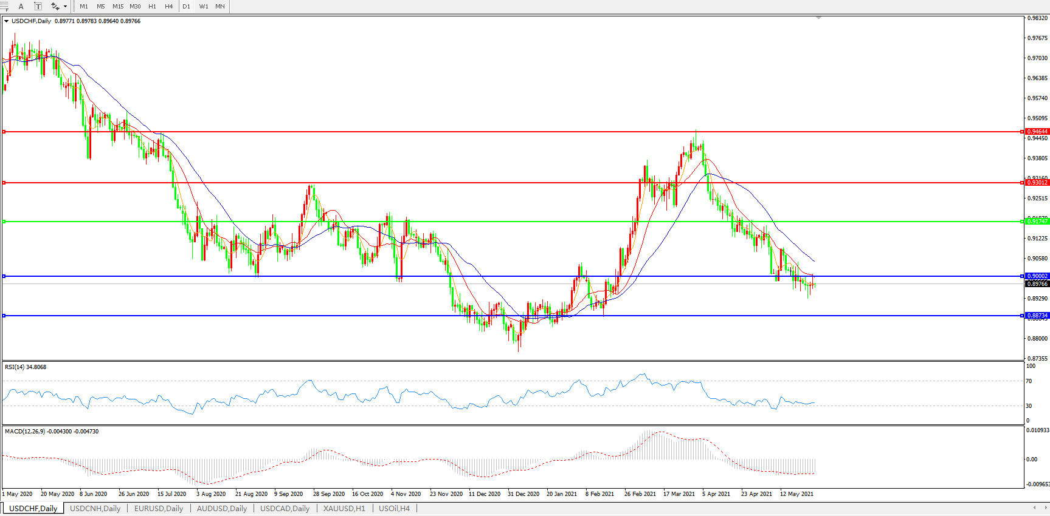The height and width of the screenshot is (516, 1050).
Task: Open the Arrows tool dropdown arrow
Action: point(65,7)
